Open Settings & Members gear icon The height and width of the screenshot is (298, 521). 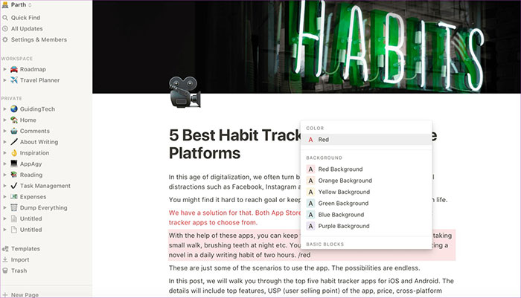(x=5, y=39)
